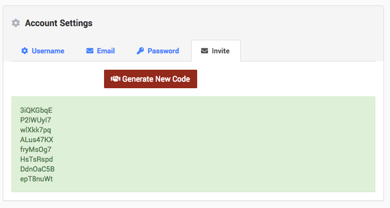Click the Account Settings heading text
The width and height of the screenshot is (390, 208).
pos(59,23)
